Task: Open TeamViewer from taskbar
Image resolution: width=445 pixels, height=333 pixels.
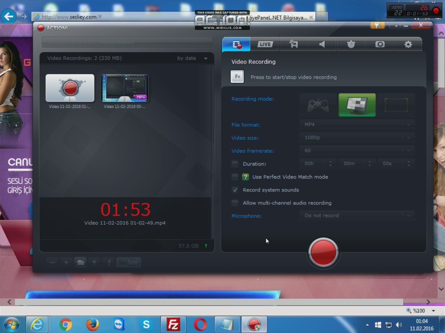Action: click(119, 325)
